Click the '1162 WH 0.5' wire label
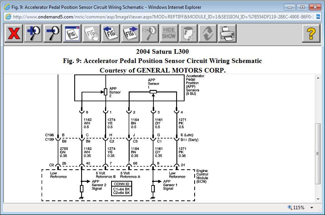The width and height of the screenshot is (325, 215). 87,123
